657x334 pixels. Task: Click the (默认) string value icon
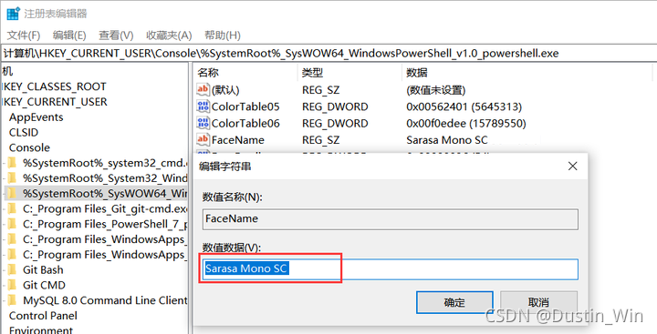(x=203, y=89)
